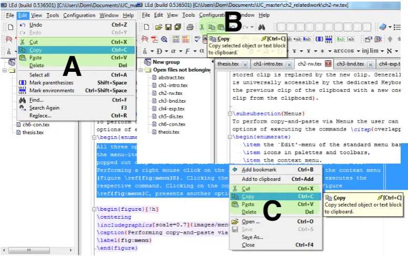Click the REF table toolbar icon

pyautogui.click(x=185, y=39)
